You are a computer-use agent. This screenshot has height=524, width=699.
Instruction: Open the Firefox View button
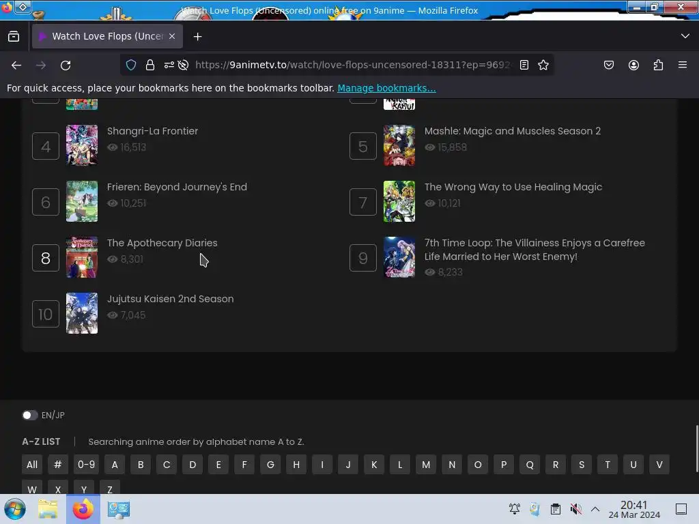14,37
